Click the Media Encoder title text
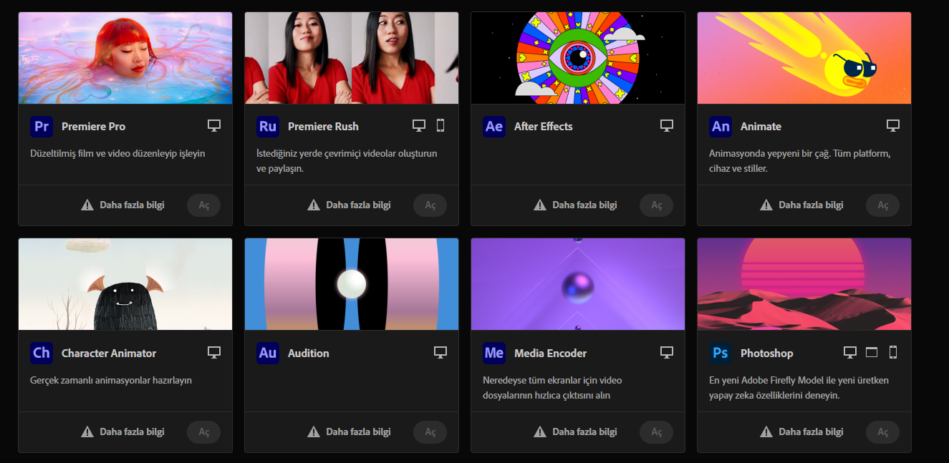 coord(550,353)
